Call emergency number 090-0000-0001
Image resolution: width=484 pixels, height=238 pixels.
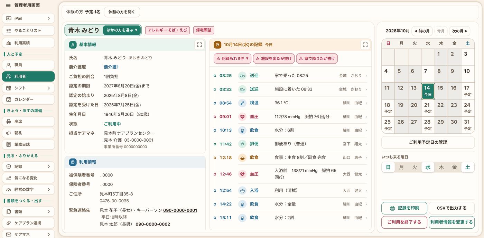[180, 210]
